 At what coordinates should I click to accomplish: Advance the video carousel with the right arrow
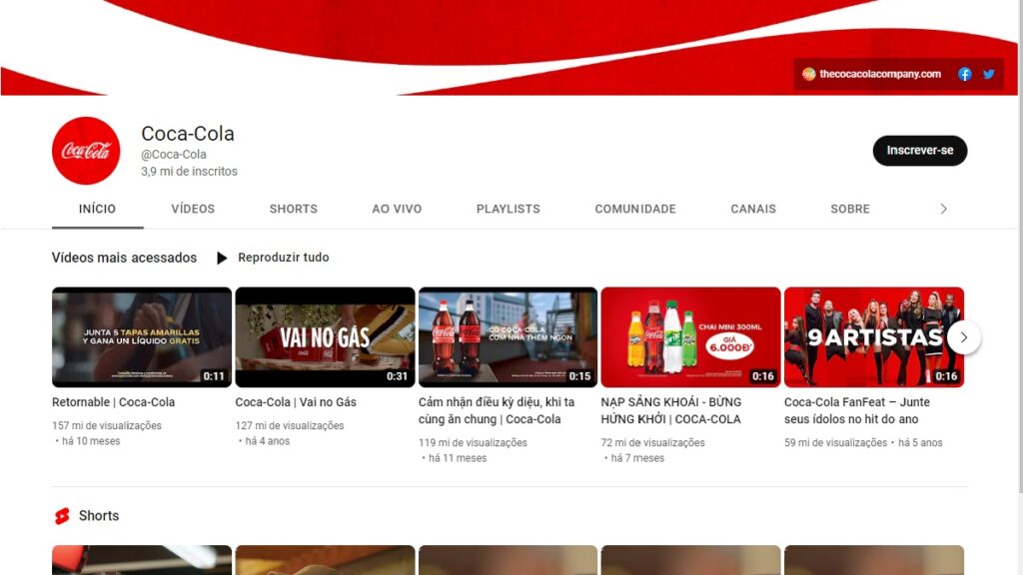(964, 337)
